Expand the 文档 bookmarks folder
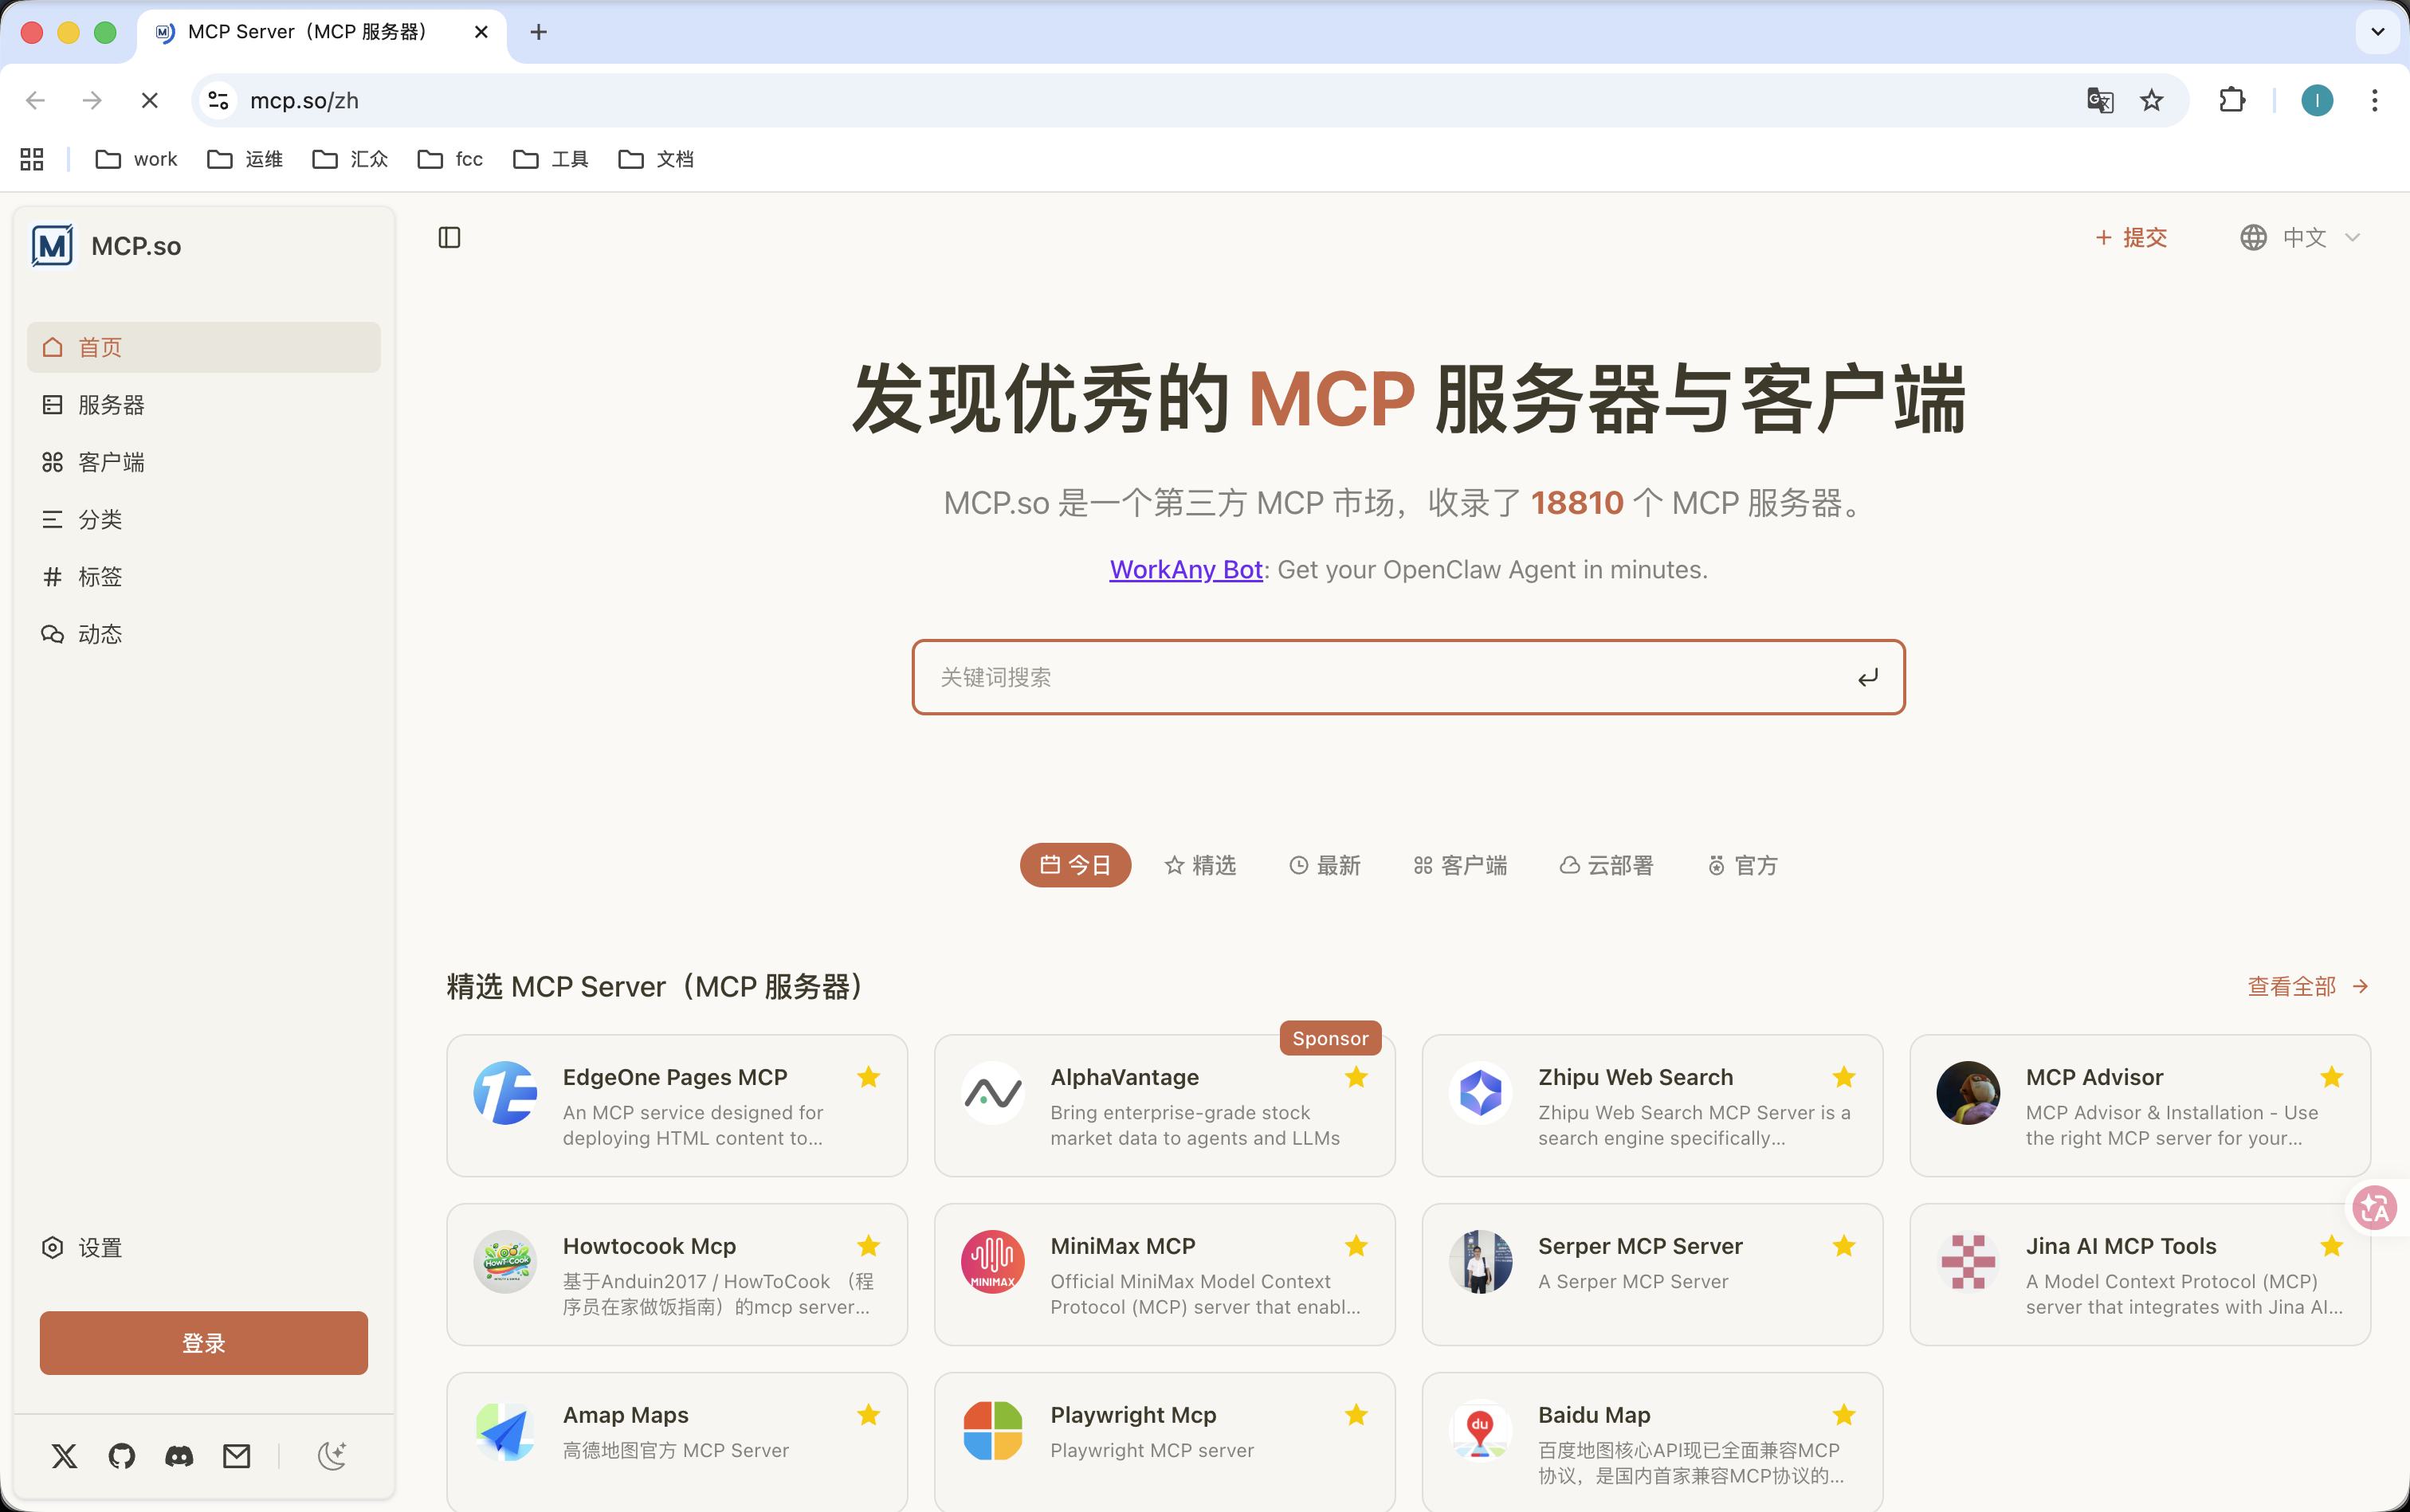Screen dimensions: 2410x1512 tap(655, 159)
